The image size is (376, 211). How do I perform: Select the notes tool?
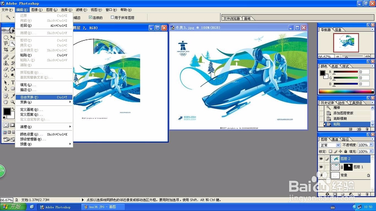click(x=6, y=96)
